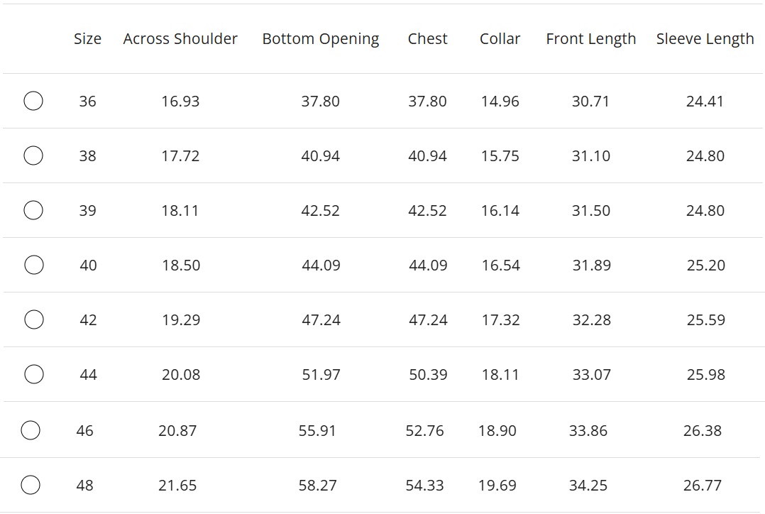Choose size 38 radio option
Image resolution: width=765 pixels, height=514 pixels.
[33, 155]
